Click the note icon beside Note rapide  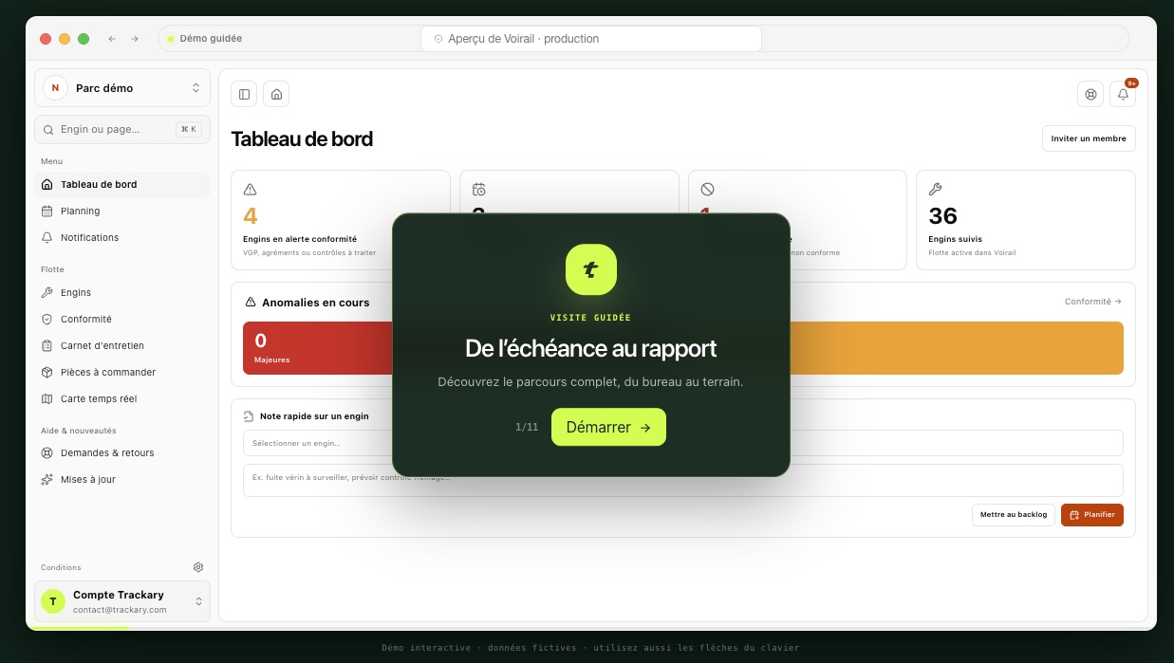[249, 416]
